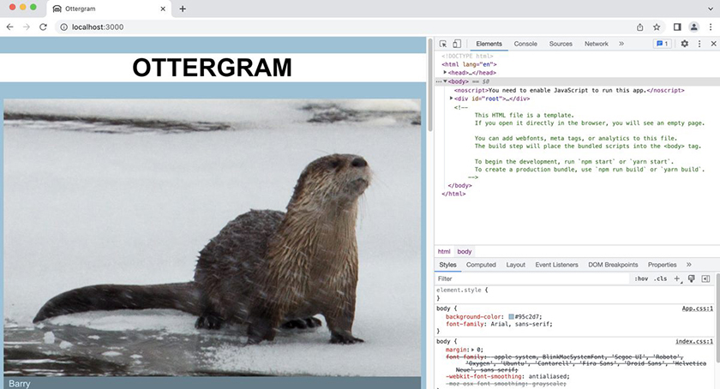Toggle the .cls class editor button

(x=660, y=278)
